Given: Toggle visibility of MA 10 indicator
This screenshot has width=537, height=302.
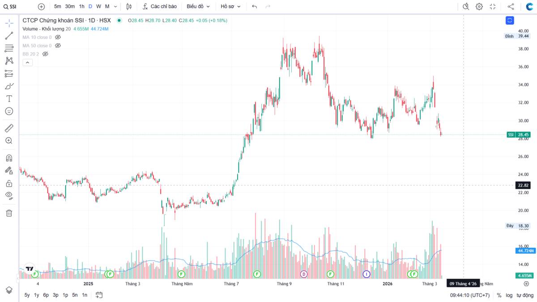Looking at the screenshot, I should tap(58, 37).
